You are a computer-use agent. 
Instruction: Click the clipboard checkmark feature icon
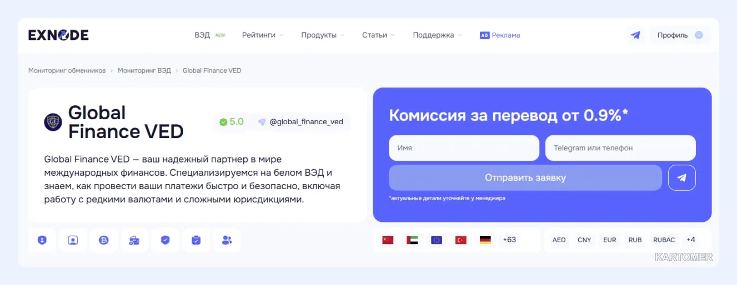[196, 240]
